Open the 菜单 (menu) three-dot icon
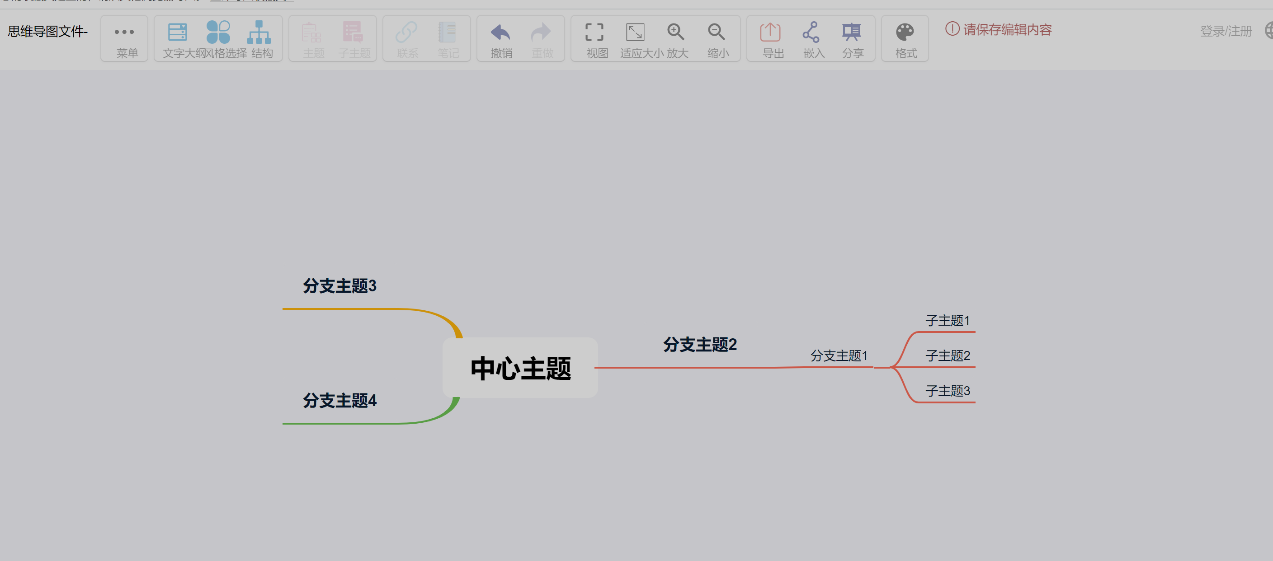Screen dimensions: 1273x561 tap(124, 32)
